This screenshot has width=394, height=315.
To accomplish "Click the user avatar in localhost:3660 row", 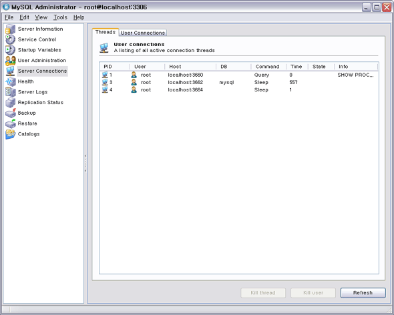I will tap(134, 75).
